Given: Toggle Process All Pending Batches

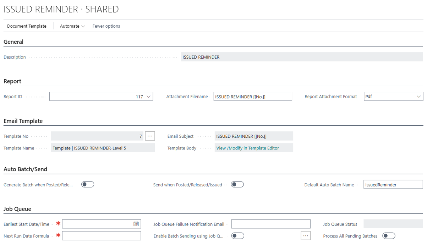Looking at the screenshot, I should (x=389, y=235).
